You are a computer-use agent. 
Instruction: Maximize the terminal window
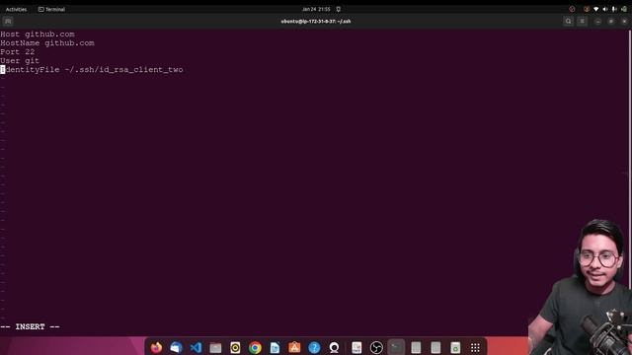611,22
